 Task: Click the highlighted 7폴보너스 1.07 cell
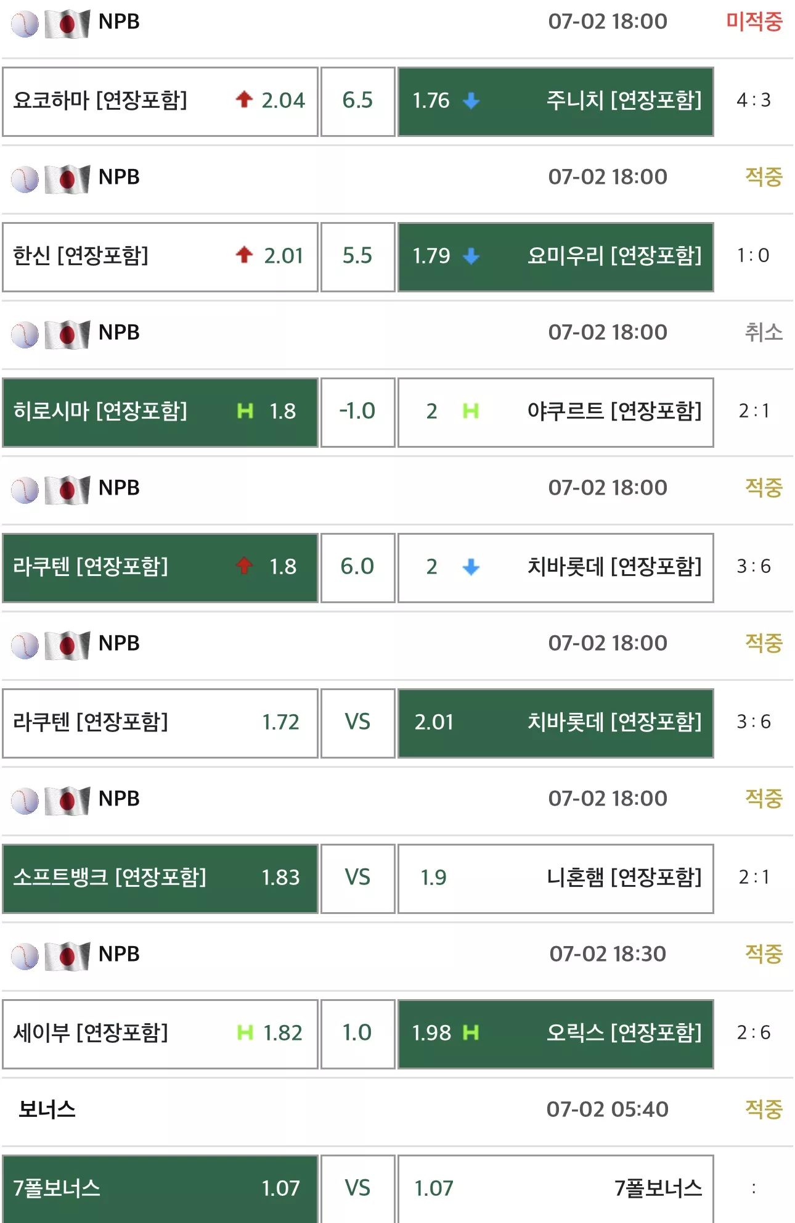[160, 1189]
